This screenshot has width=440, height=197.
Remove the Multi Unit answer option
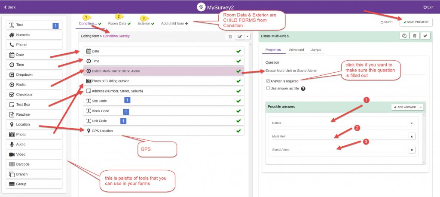pyautogui.click(x=411, y=136)
